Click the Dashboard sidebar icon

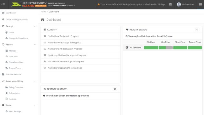coord(3,13)
